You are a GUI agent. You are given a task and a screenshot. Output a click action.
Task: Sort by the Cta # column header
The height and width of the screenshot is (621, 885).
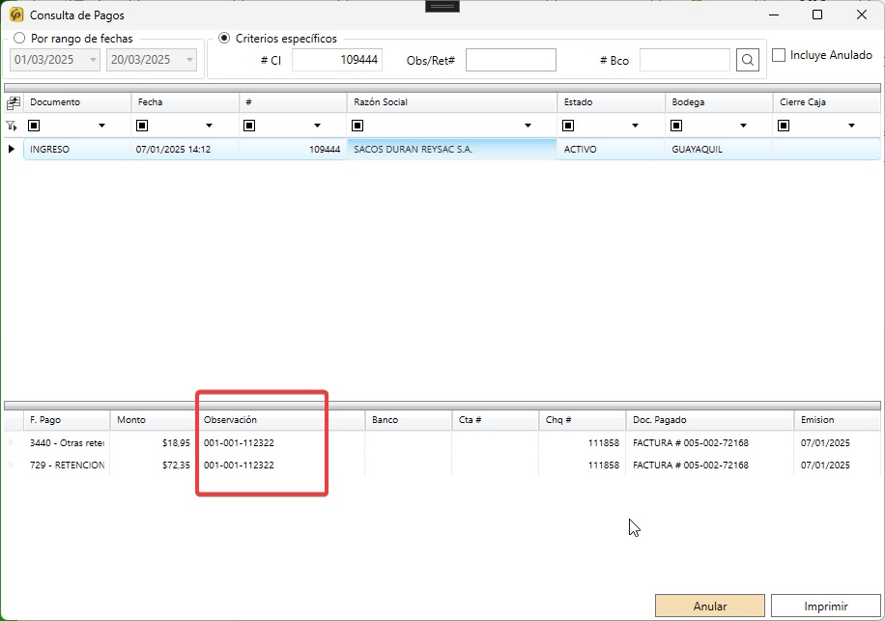tap(495, 420)
